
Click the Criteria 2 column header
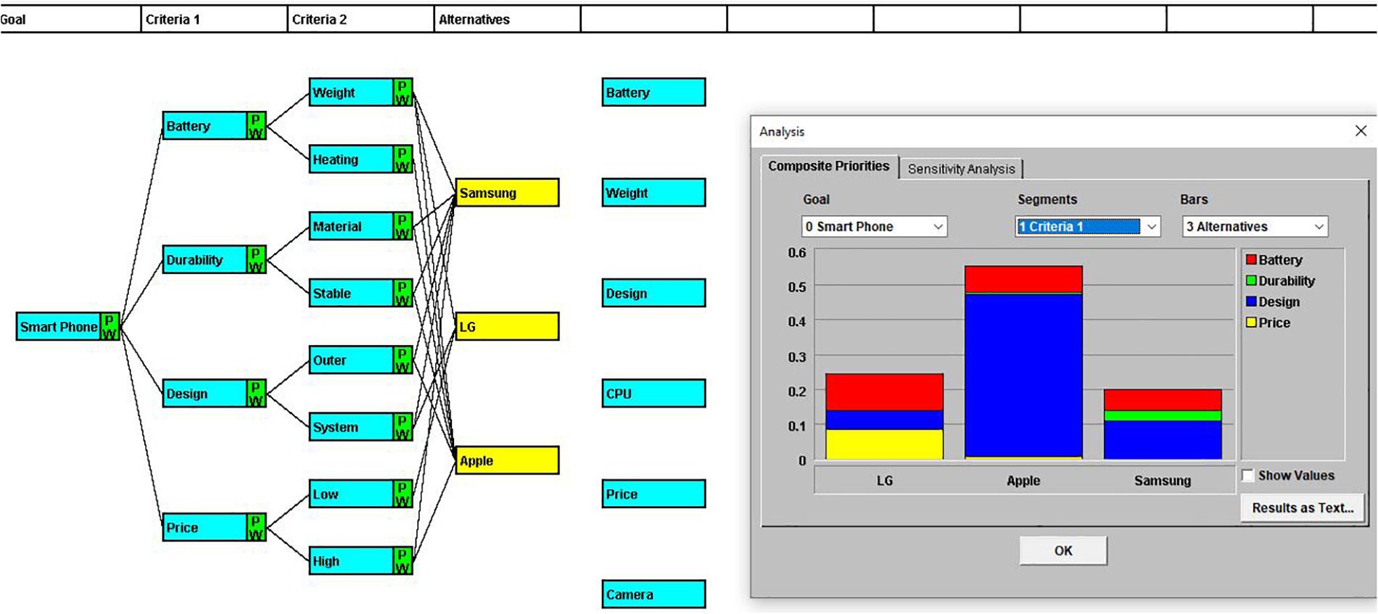(x=361, y=20)
